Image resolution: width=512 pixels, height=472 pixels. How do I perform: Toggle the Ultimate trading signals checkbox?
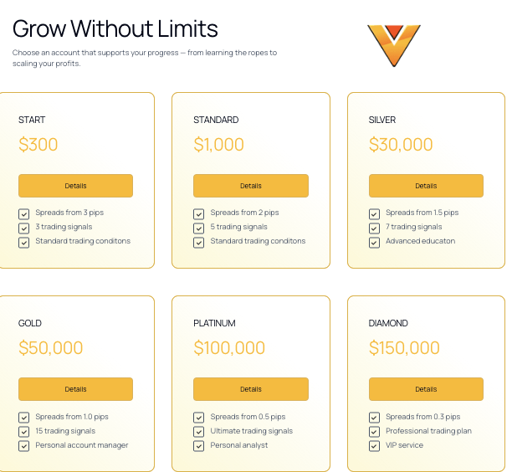click(199, 432)
